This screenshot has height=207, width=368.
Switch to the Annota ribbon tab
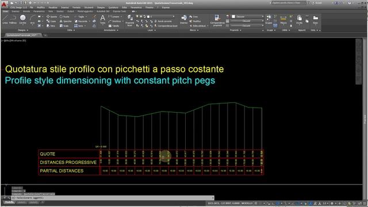point(26,11)
